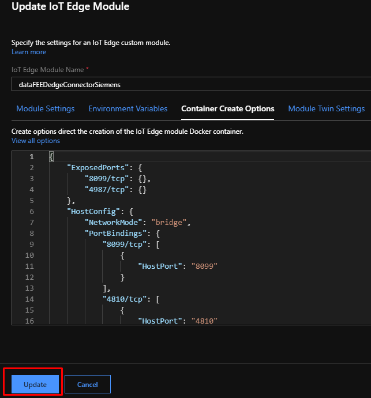Place cursor on the "HostConfig" key
Image resolution: width=371 pixels, height=398 pixels.
click(90, 211)
